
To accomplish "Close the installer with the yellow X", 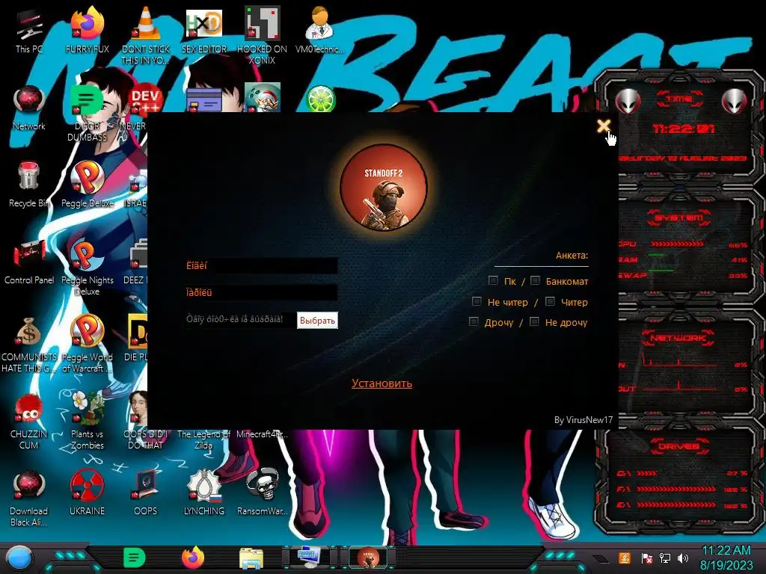I will (x=604, y=126).
